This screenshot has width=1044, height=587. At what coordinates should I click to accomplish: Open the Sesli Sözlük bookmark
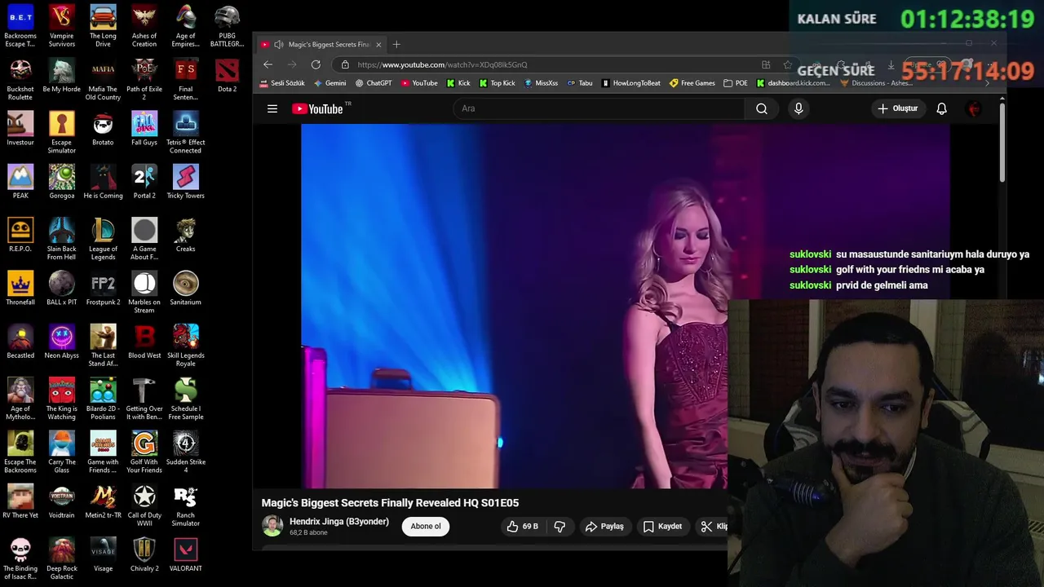(282, 83)
